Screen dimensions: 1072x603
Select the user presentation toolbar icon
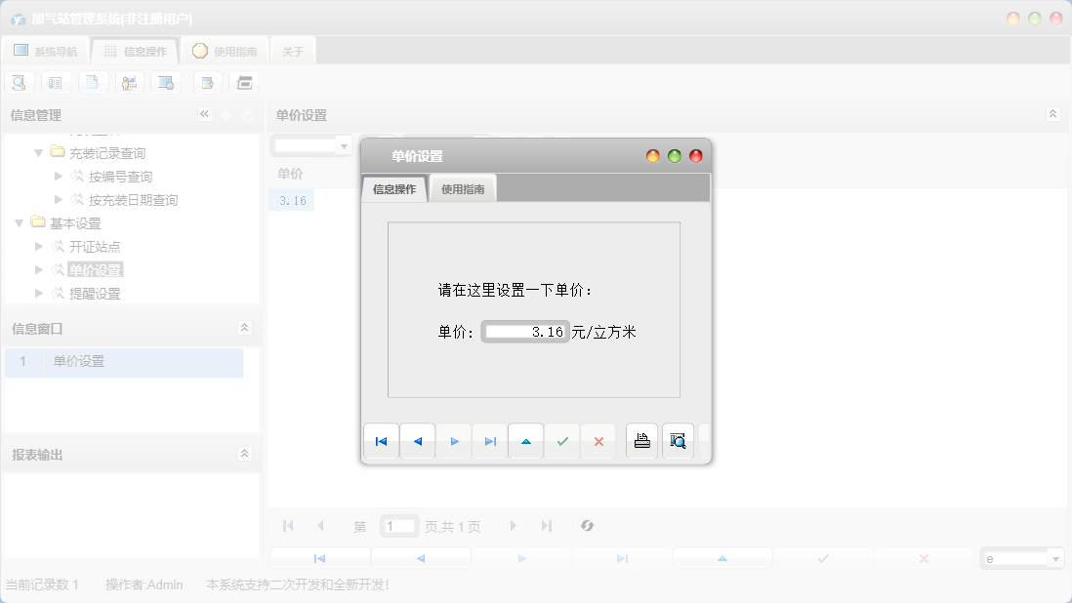click(129, 82)
